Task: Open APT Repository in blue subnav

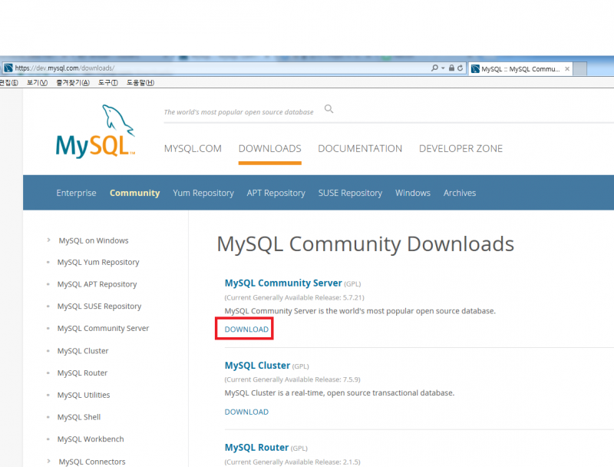Action: [x=276, y=193]
